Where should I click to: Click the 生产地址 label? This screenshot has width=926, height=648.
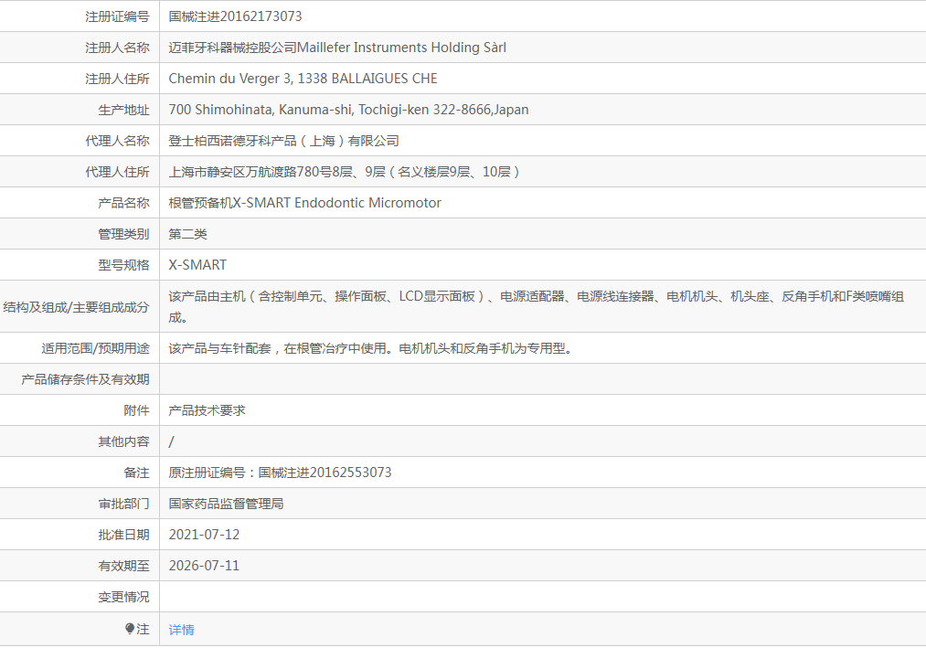123,110
